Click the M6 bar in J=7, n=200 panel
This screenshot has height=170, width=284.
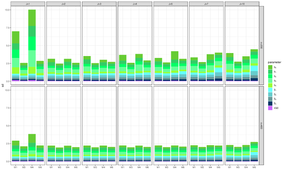coord(219,67)
